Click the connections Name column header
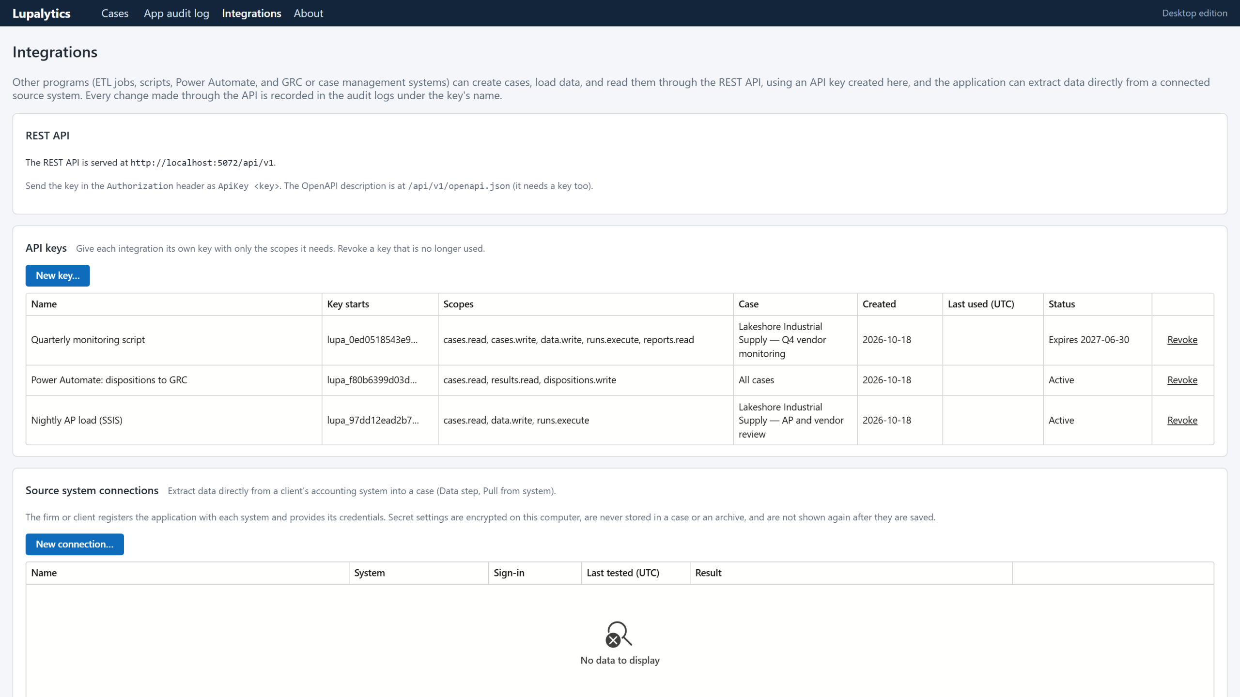The width and height of the screenshot is (1240, 697). [x=187, y=573]
